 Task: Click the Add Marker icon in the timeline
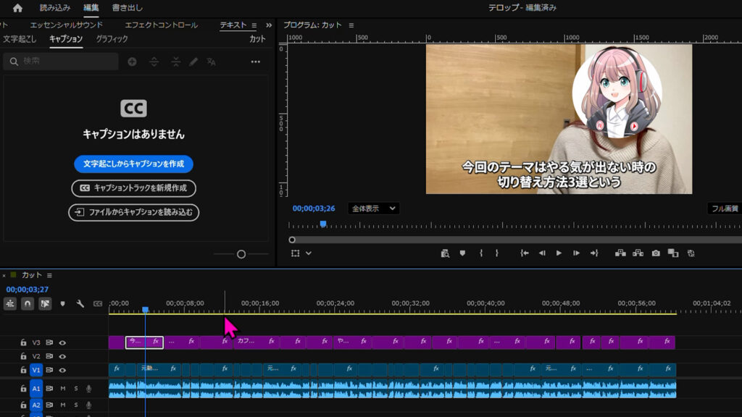(63, 304)
